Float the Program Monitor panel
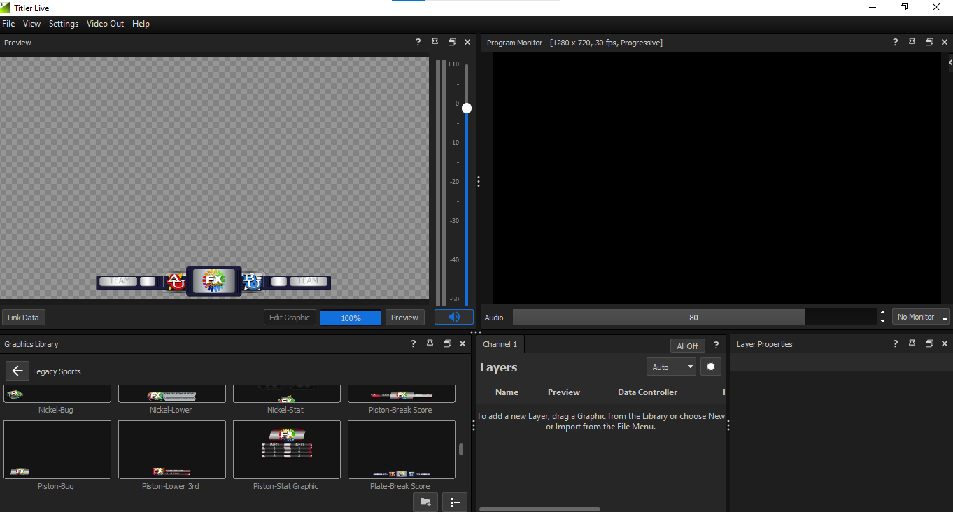953x512 pixels. coord(929,43)
